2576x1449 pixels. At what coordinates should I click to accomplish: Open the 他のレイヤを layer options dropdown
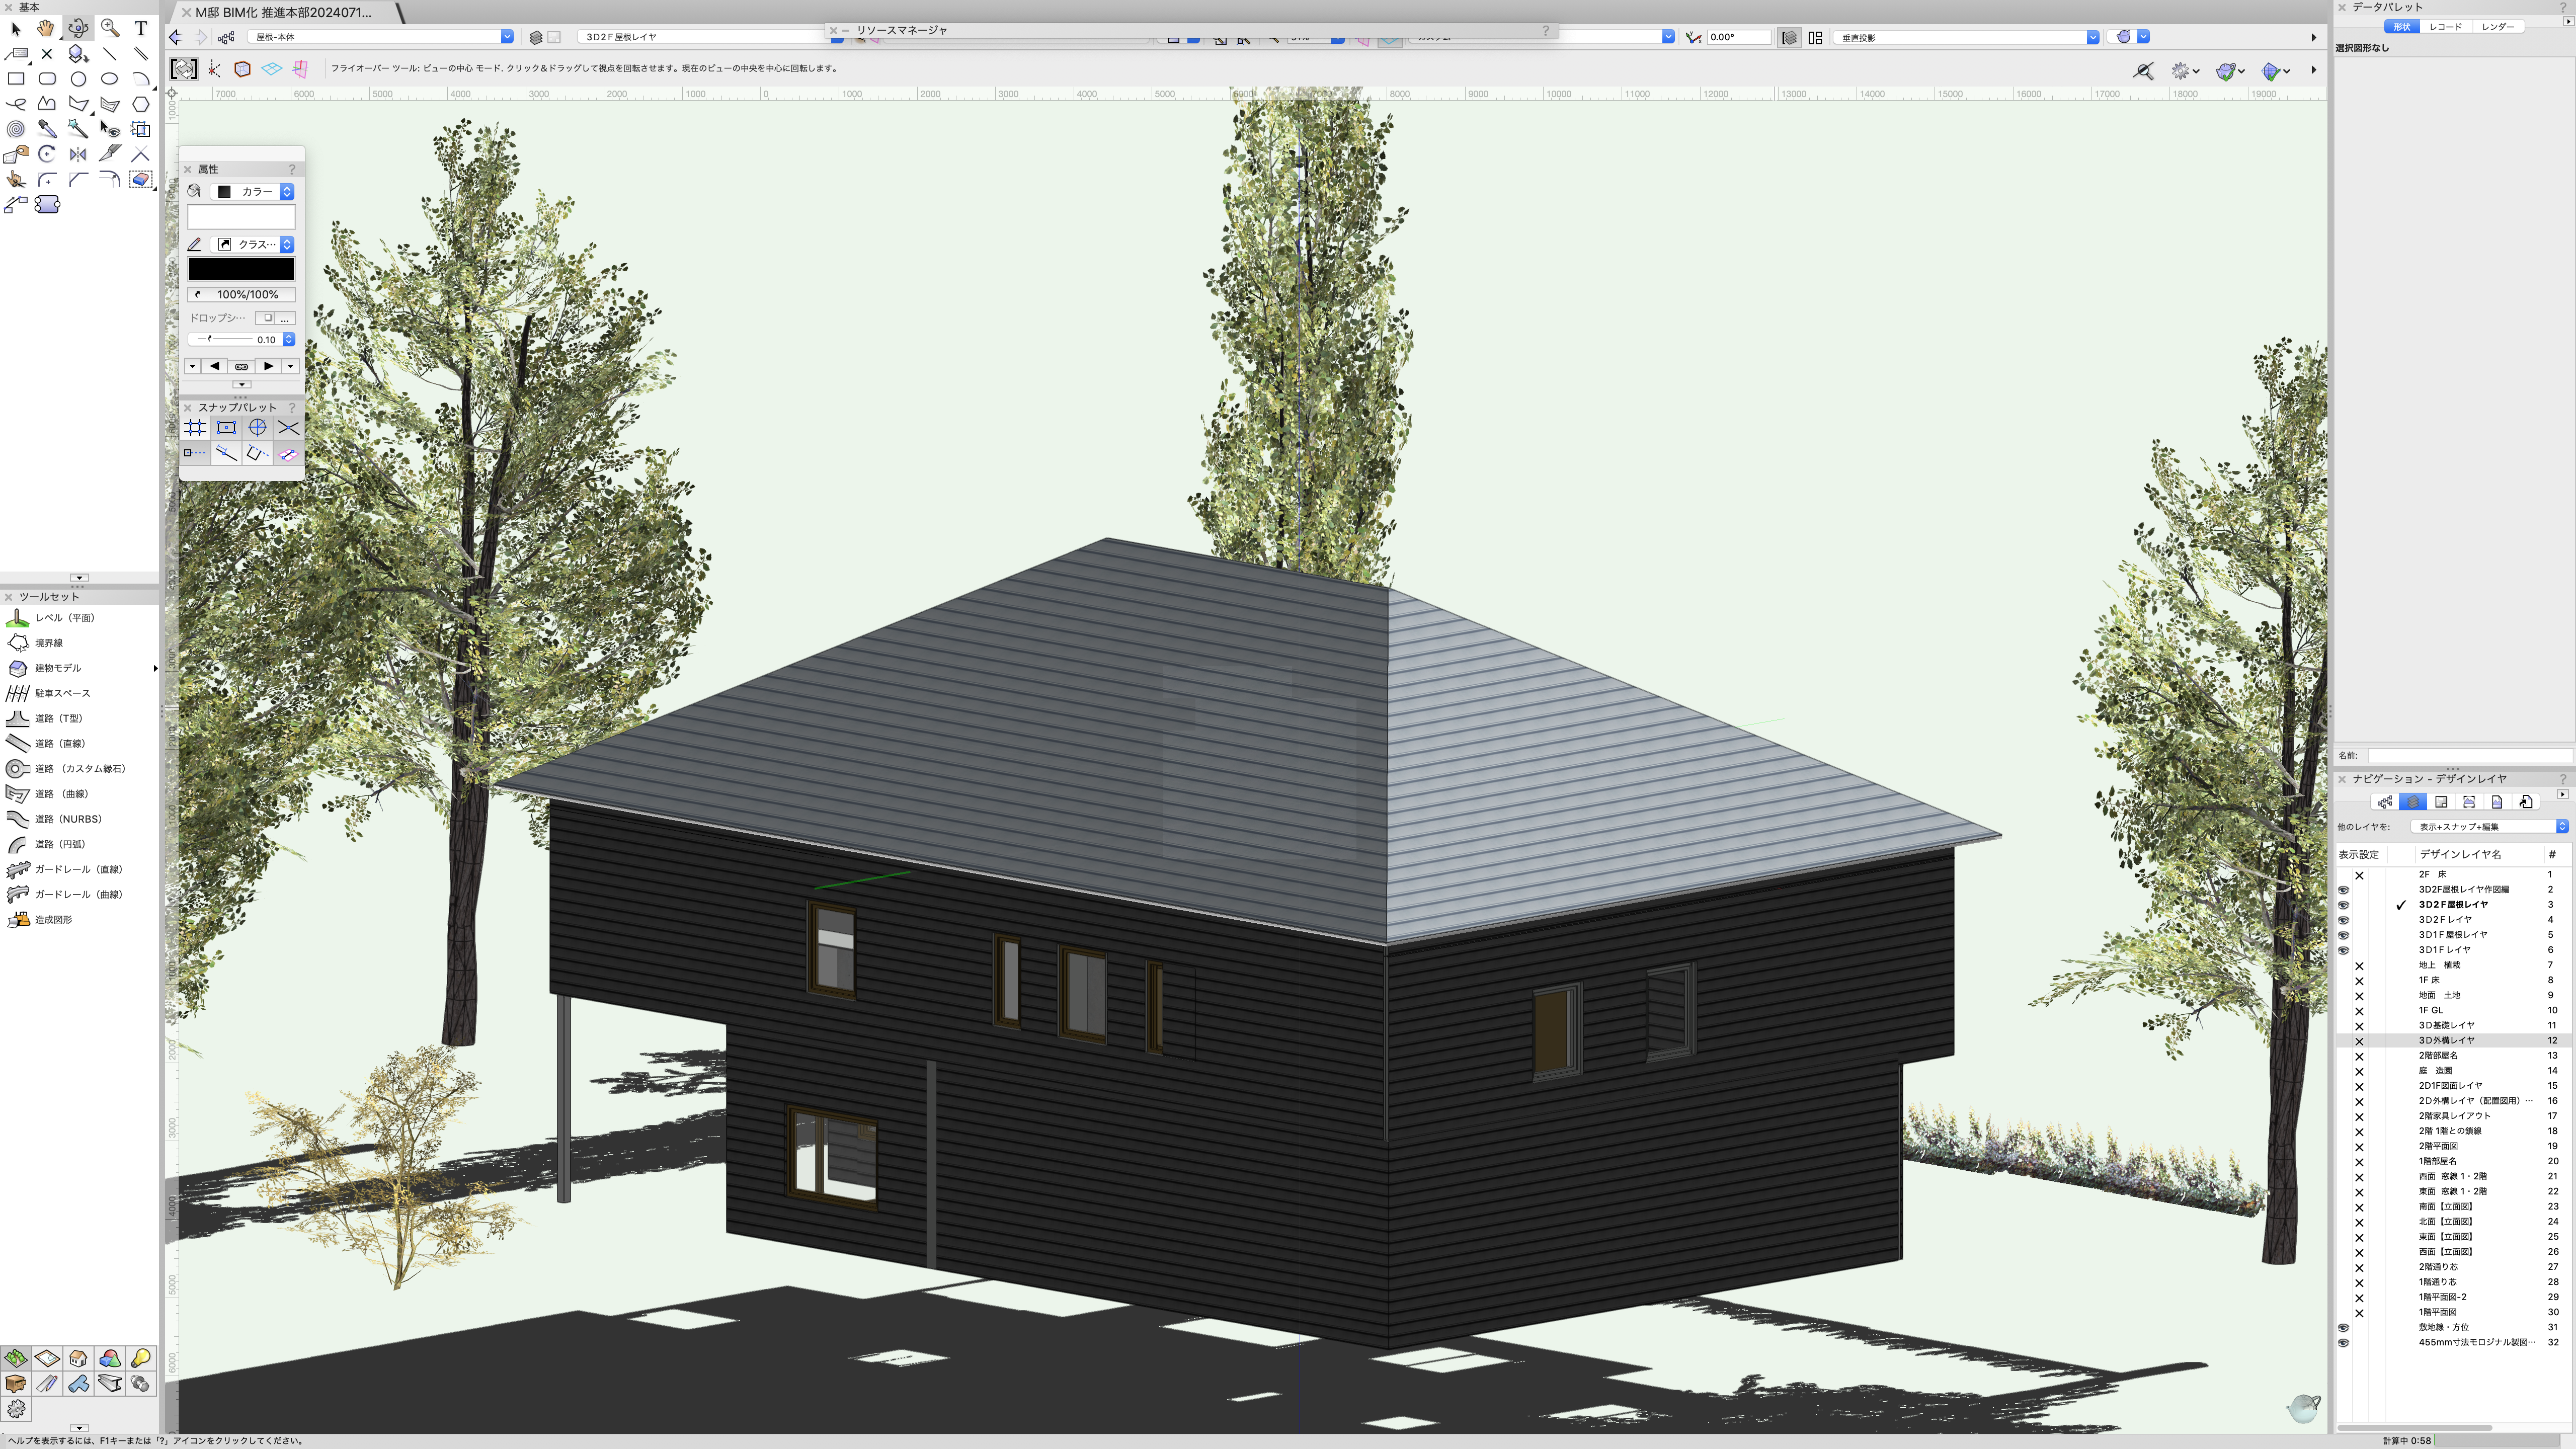(2489, 827)
